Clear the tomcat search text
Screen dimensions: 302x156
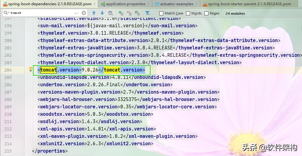(84, 13)
